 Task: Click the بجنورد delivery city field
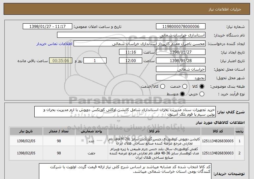pyautogui.click(x=181, y=78)
